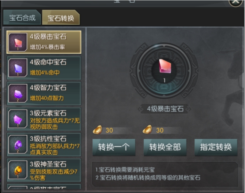Click the 3级元素宝石 gem icon

18,119
